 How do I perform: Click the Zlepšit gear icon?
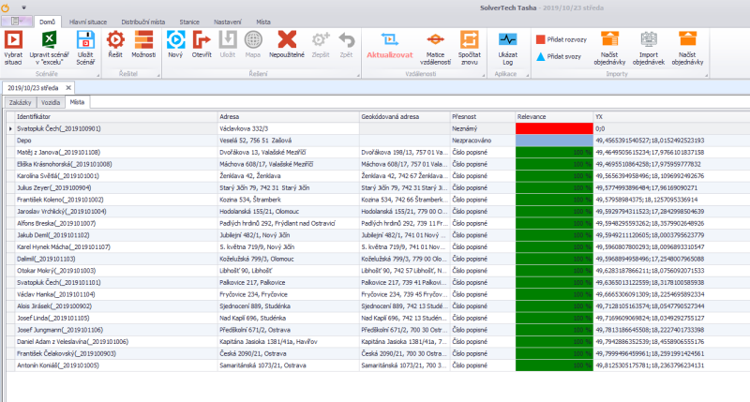coord(321,40)
